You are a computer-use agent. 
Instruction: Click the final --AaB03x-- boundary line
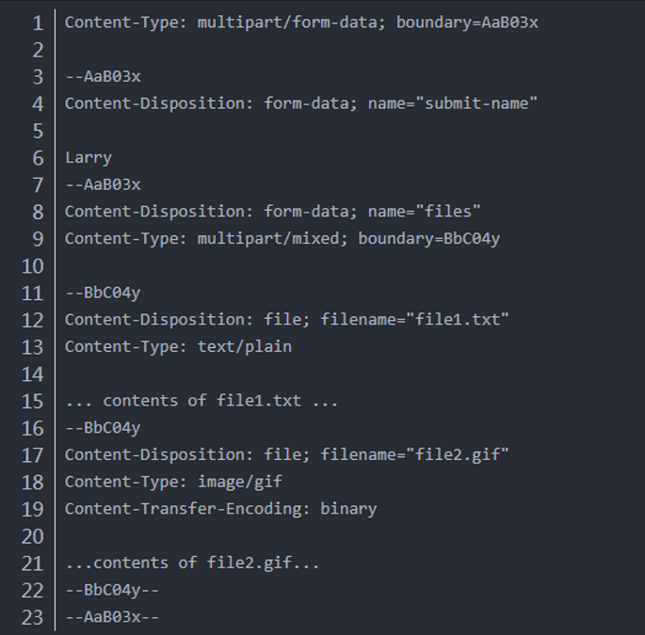(112, 617)
